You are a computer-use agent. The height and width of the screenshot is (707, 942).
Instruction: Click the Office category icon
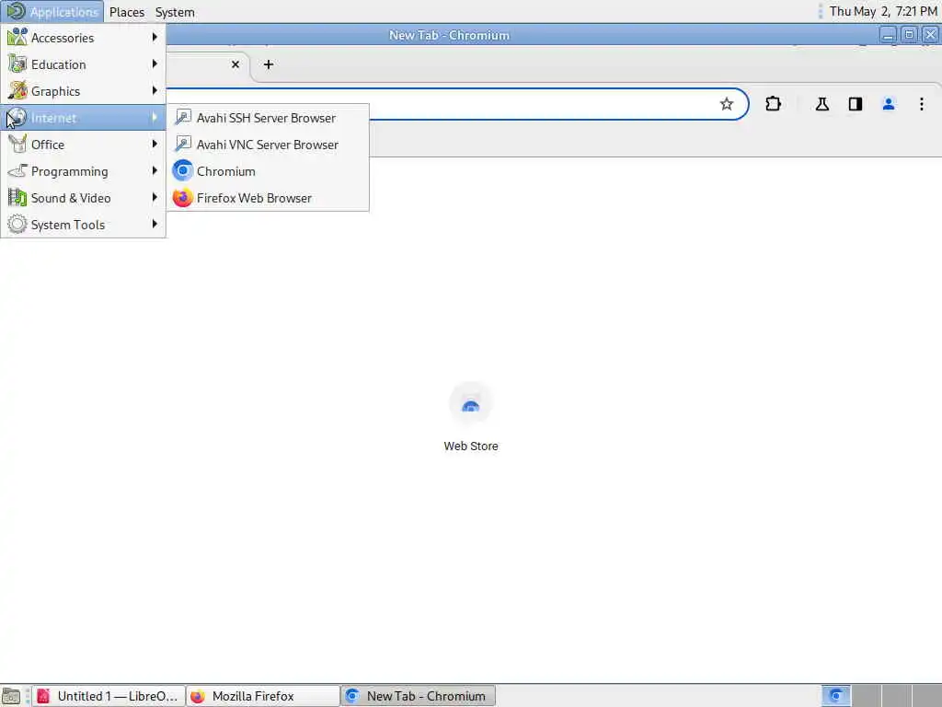tap(17, 145)
